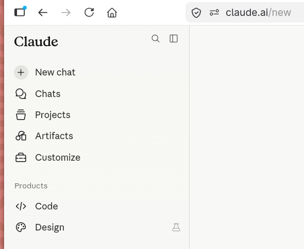Viewport: 304px width, 249px height.
Task: Click the Customize briefcase icon
Action: pyautogui.click(x=21, y=158)
